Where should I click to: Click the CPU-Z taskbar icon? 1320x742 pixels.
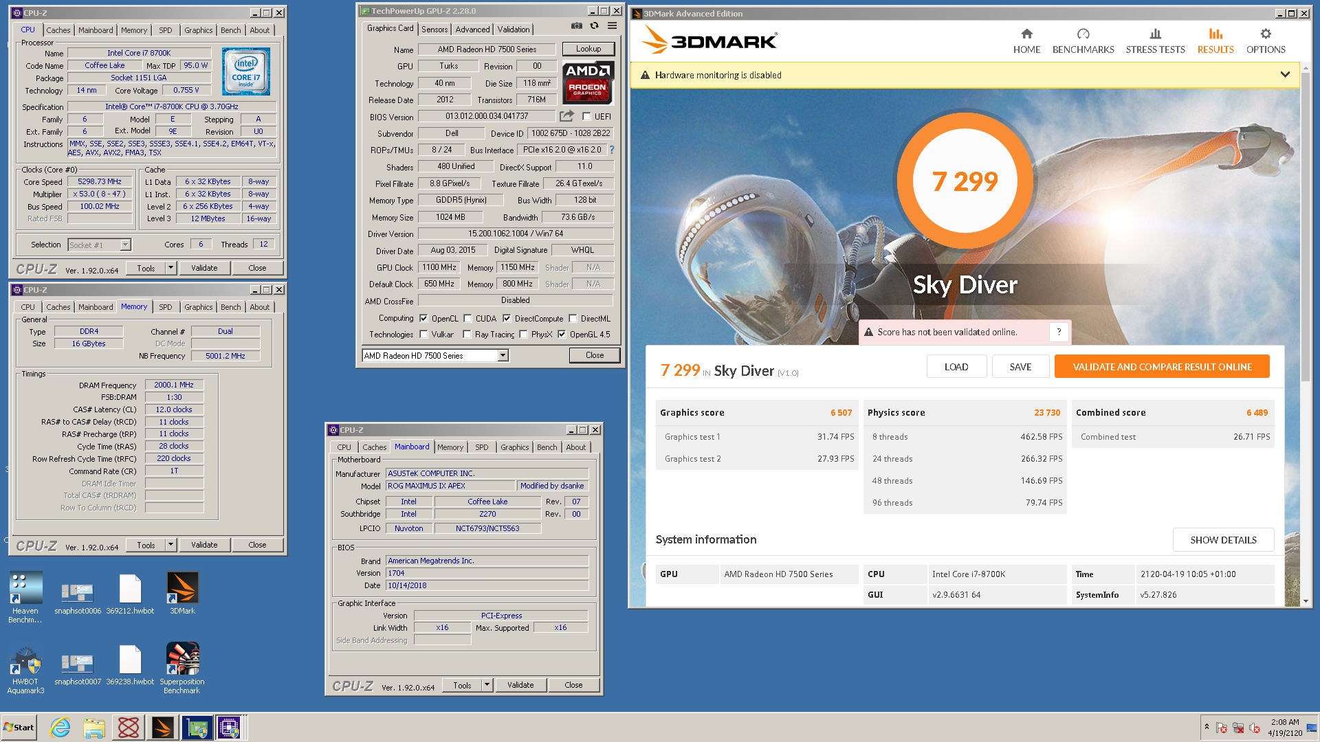pyautogui.click(x=229, y=727)
